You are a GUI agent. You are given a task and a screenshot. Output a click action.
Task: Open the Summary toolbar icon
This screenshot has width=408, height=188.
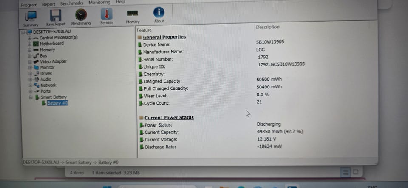[x=31, y=17]
